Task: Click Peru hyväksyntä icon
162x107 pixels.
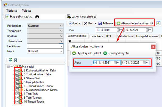Action: (105, 53)
